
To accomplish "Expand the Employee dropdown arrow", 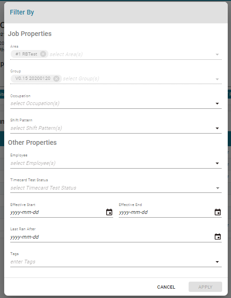I will tap(217, 163).
